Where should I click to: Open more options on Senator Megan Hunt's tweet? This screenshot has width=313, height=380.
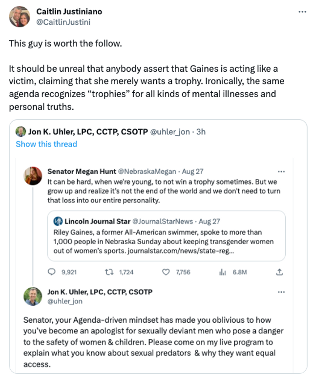click(281, 172)
